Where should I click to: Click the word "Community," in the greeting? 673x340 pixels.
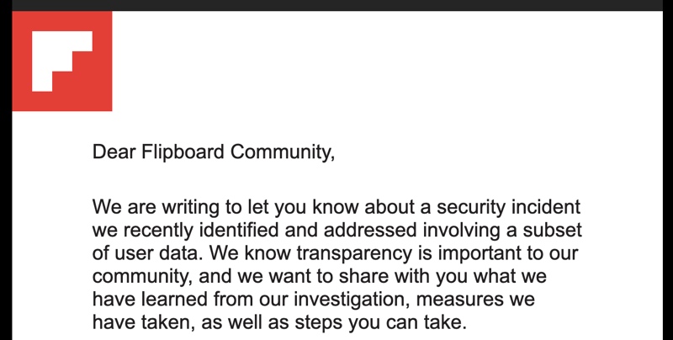click(x=283, y=152)
